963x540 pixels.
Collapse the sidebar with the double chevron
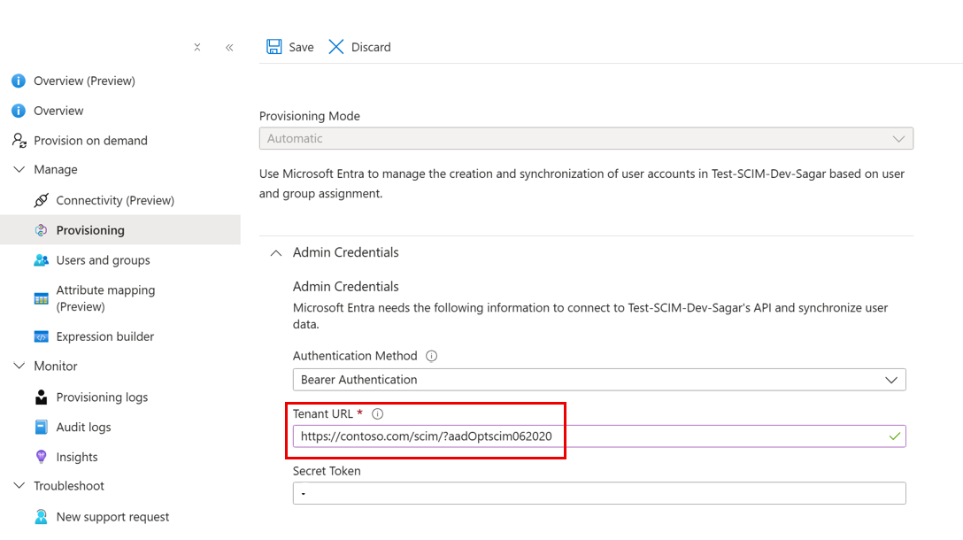(229, 47)
